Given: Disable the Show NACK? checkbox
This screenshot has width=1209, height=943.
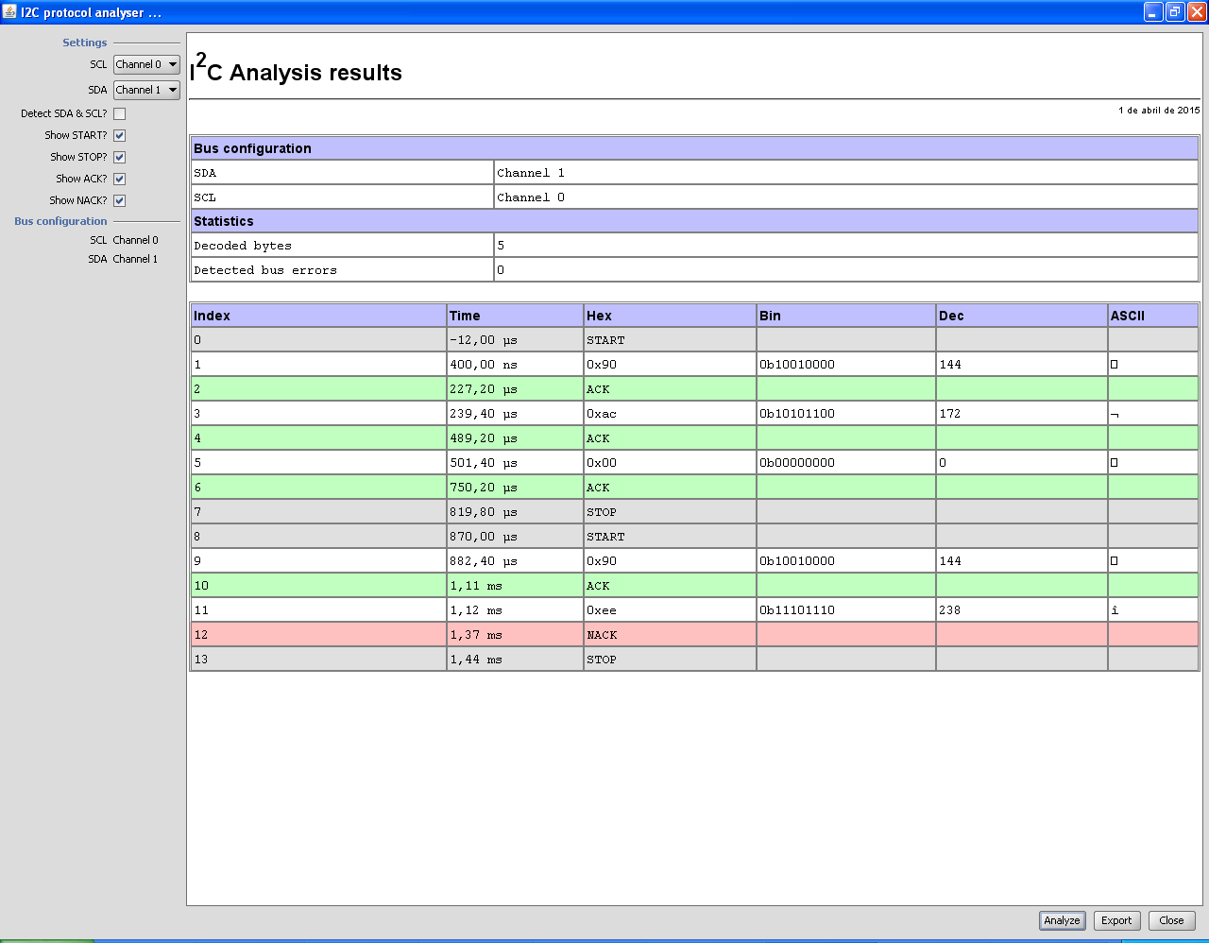Looking at the screenshot, I should tap(120, 200).
